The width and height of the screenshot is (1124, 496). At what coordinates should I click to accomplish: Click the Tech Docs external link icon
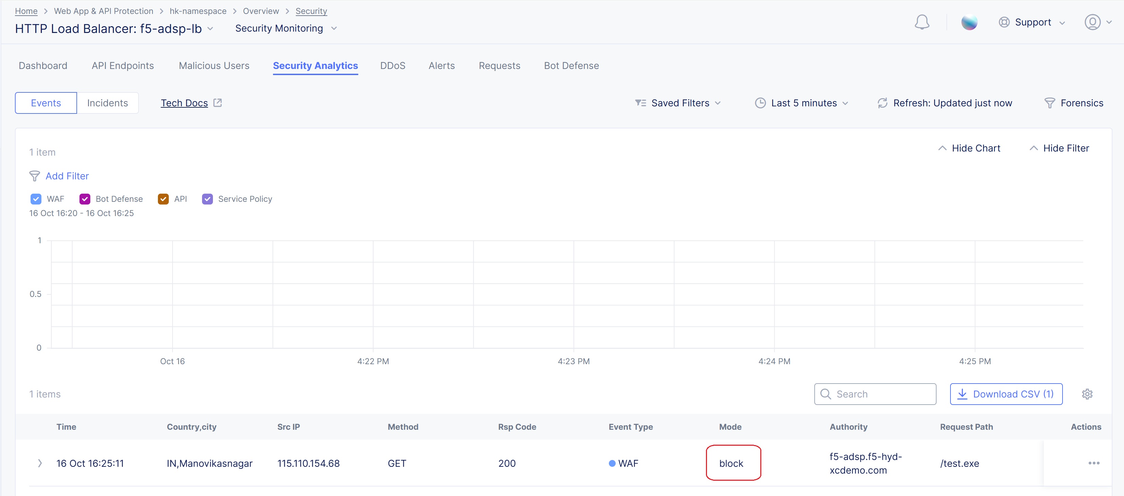(218, 103)
